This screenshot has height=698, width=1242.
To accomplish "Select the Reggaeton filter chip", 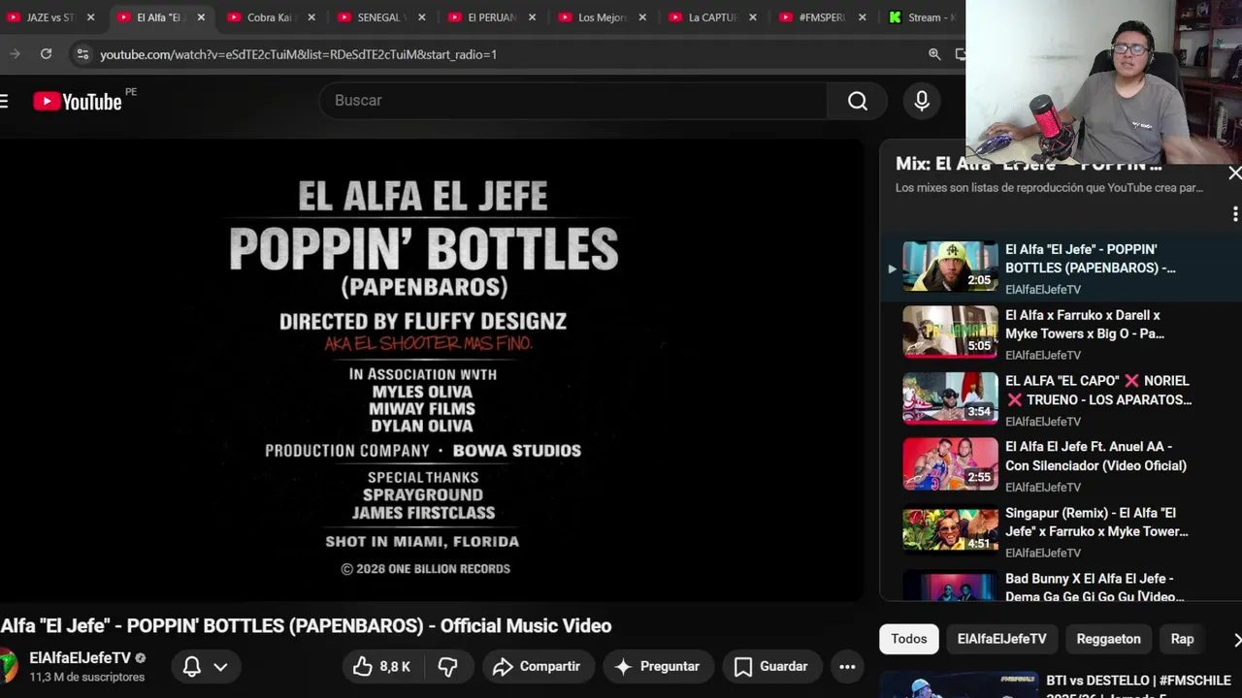I will tap(1108, 639).
